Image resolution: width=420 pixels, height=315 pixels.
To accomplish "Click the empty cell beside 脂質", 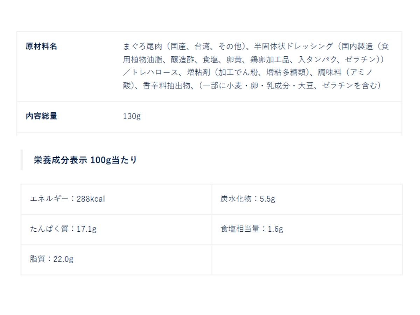I will click(x=307, y=260).
